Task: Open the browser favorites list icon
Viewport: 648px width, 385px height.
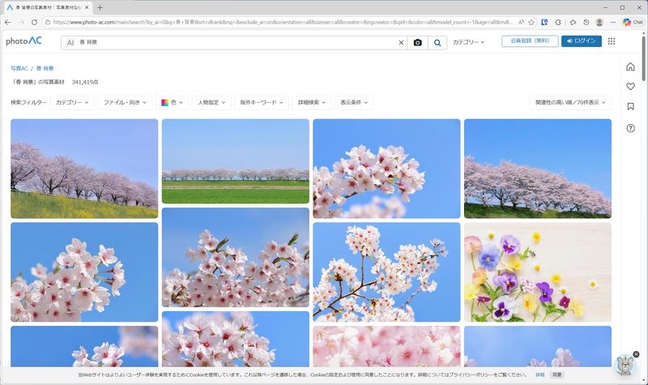Action: tap(573, 23)
